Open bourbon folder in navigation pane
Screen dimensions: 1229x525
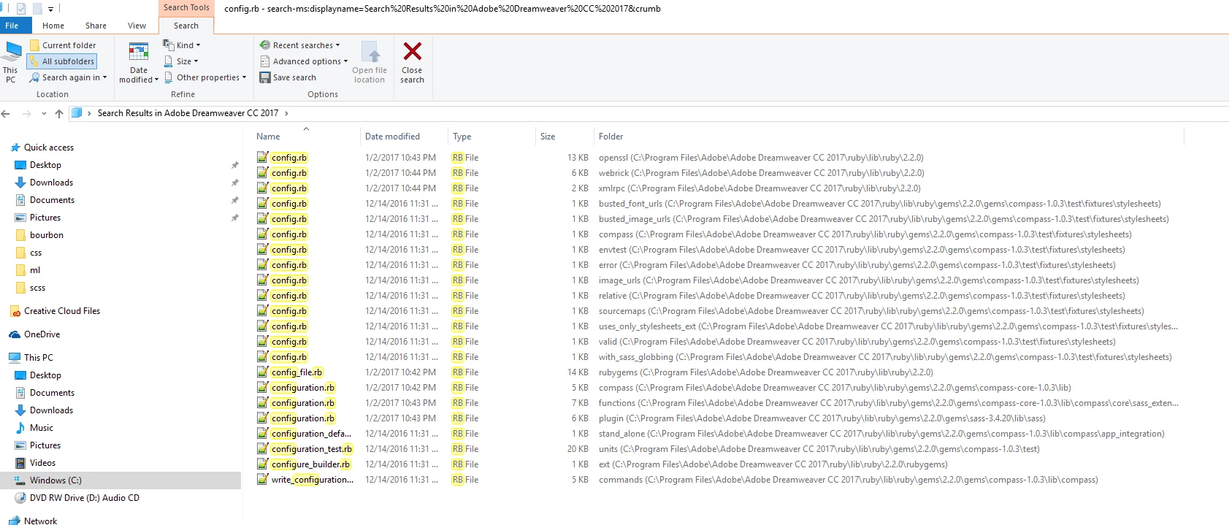[x=47, y=235]
